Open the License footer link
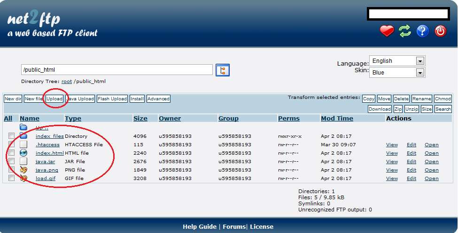This screenshot has width=458, height=233. [x=262, y=226]
